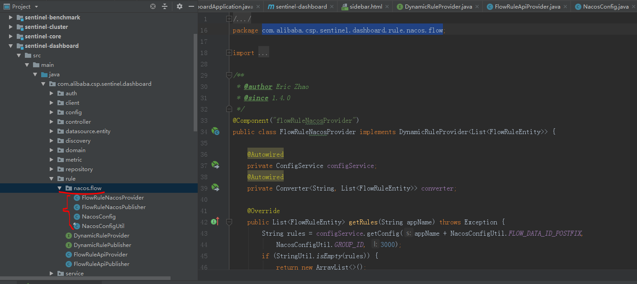This screenshot has width=637, height=284.
Task: Expand the controller package arrow
Action: coord(52,121)
